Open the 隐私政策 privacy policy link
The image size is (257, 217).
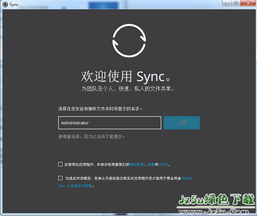(x=137, y=164)
